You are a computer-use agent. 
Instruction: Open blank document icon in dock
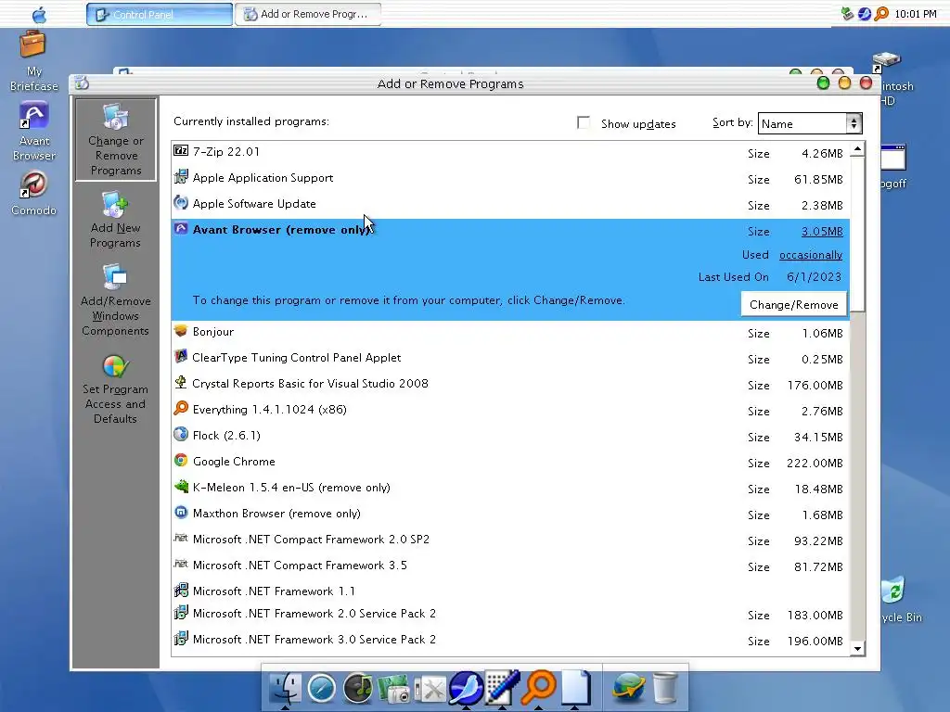[x=575, y=688]
